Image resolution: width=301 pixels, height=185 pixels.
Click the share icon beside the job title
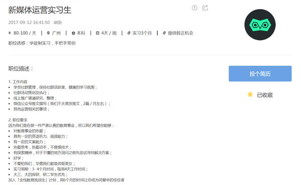pyautogui.click(x=205, y=8)
